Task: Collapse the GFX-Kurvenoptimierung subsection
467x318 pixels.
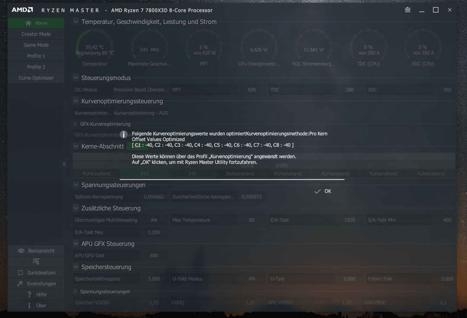Action: [x=75, y=124]
